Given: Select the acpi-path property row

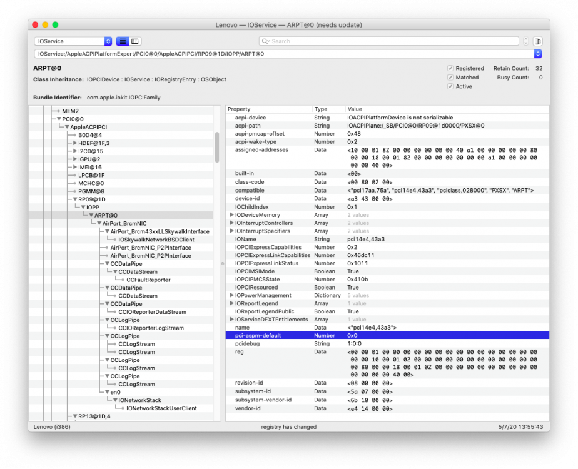Looking at the screenshot, I should click(387, 126).
